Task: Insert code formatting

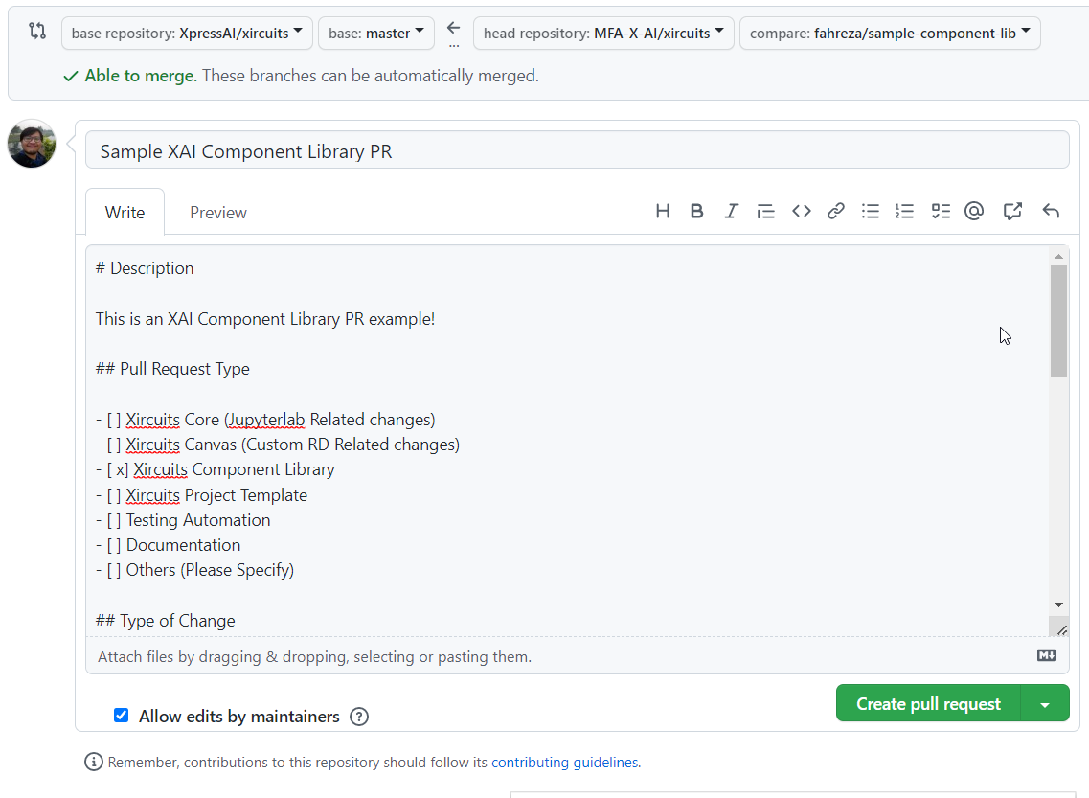Action: click(x=802, y=211)
